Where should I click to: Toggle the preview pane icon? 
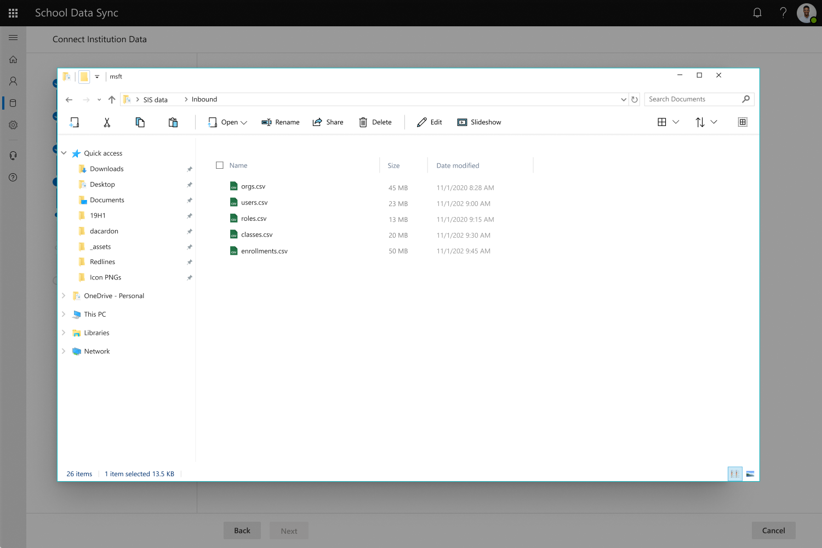coord(743,122)
